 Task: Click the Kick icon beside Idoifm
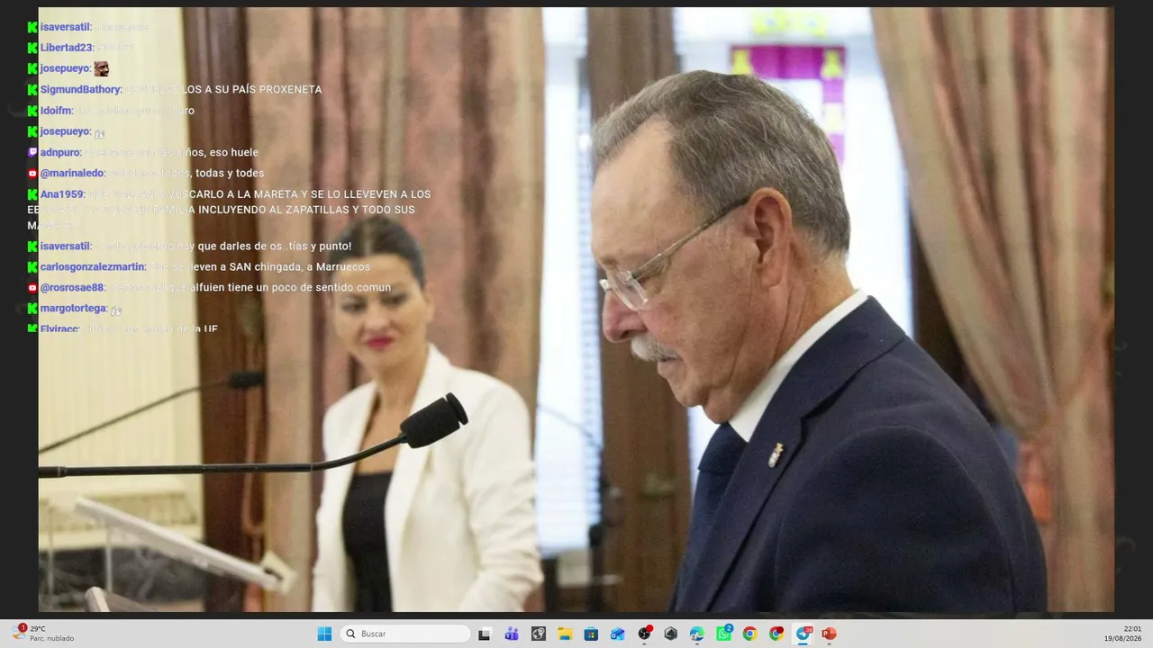32,111
